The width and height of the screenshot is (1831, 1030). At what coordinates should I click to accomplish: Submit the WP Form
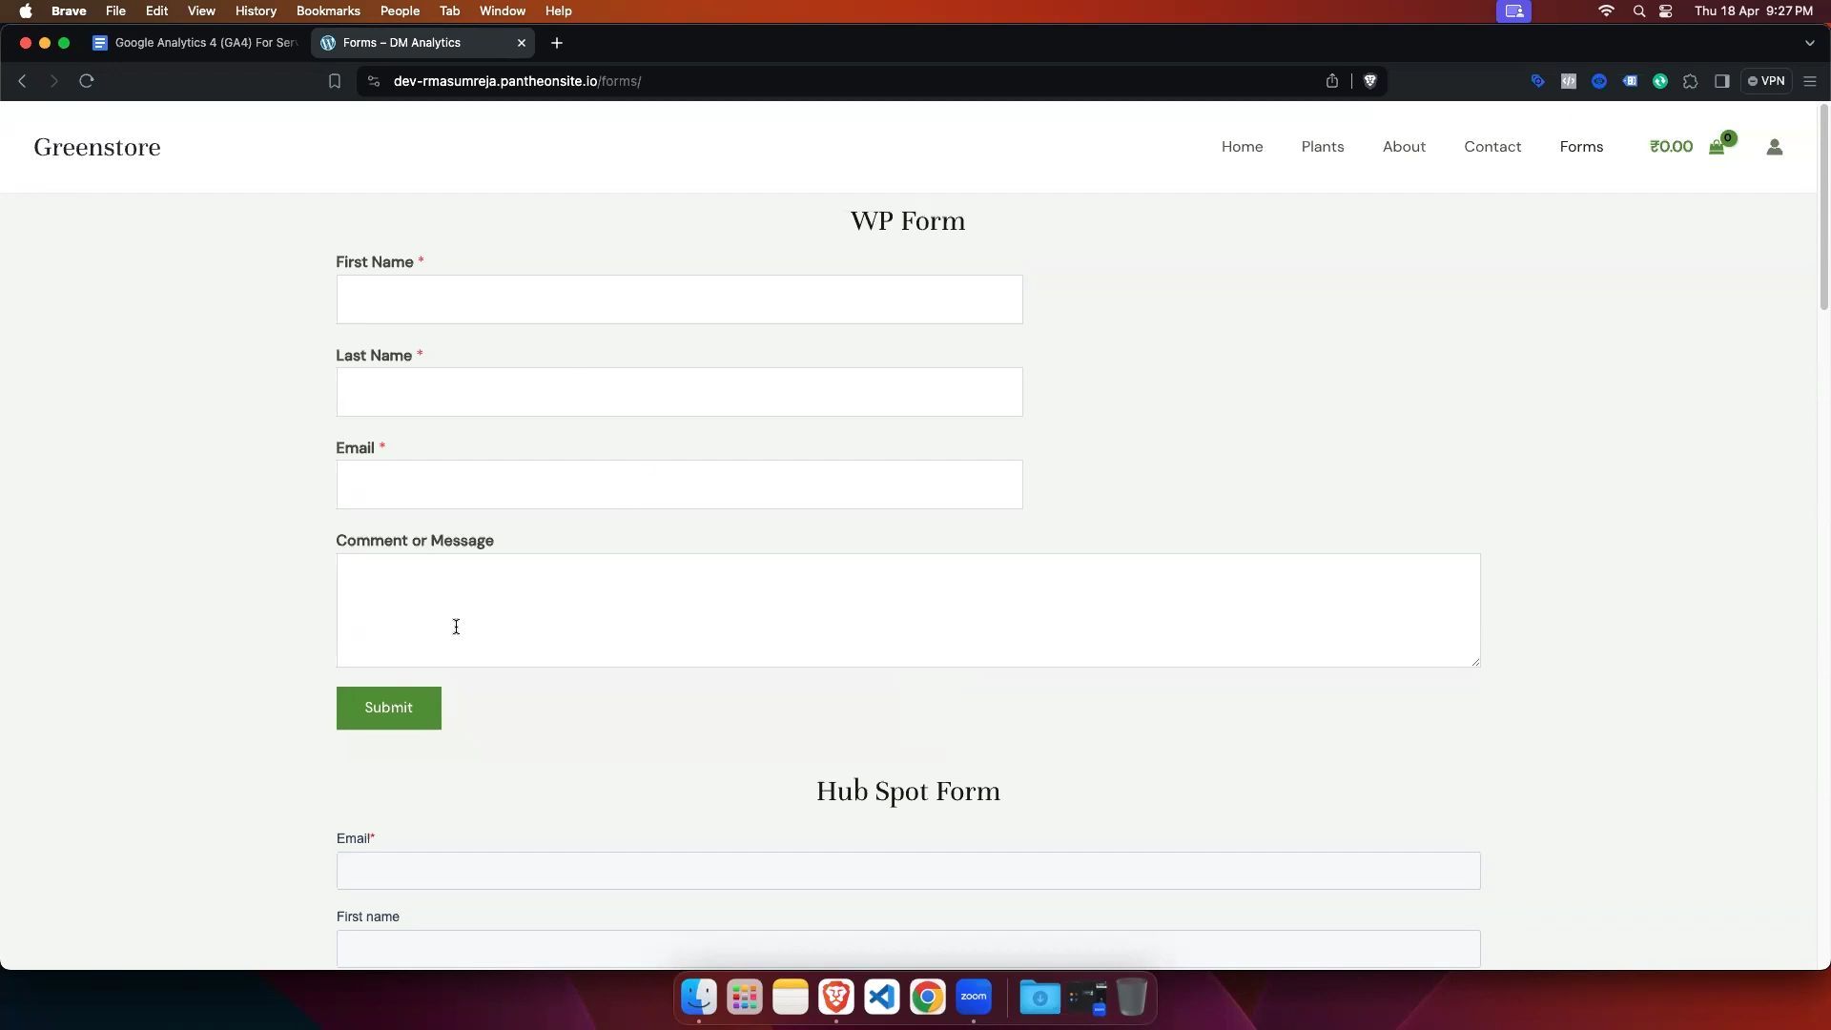[388, 708]
